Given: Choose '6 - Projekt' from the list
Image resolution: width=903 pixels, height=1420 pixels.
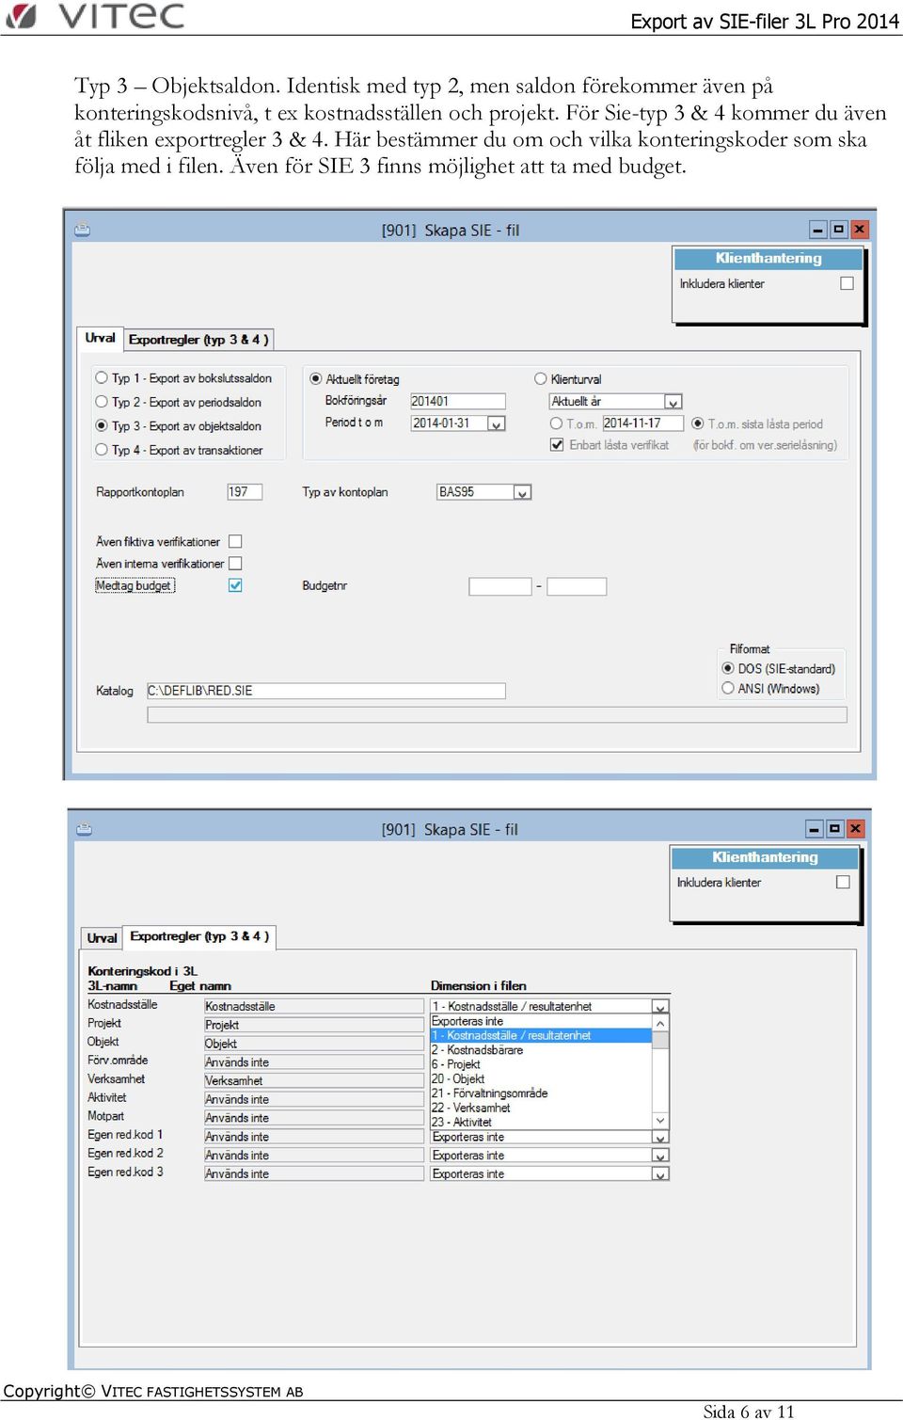Looking at the screenshot, I should [x=541, y=1064].
